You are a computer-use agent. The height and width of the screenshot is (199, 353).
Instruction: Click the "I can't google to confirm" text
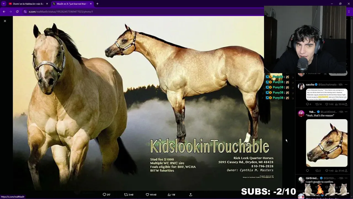click(319, 182)
